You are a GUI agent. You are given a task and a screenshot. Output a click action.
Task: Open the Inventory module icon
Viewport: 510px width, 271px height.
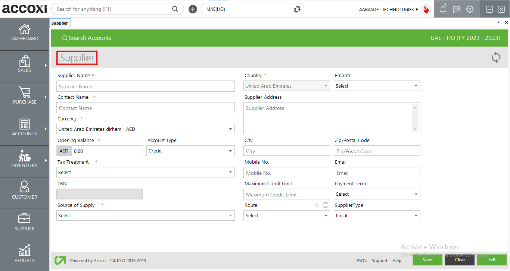pyautogui.click(x=24, y=159)
